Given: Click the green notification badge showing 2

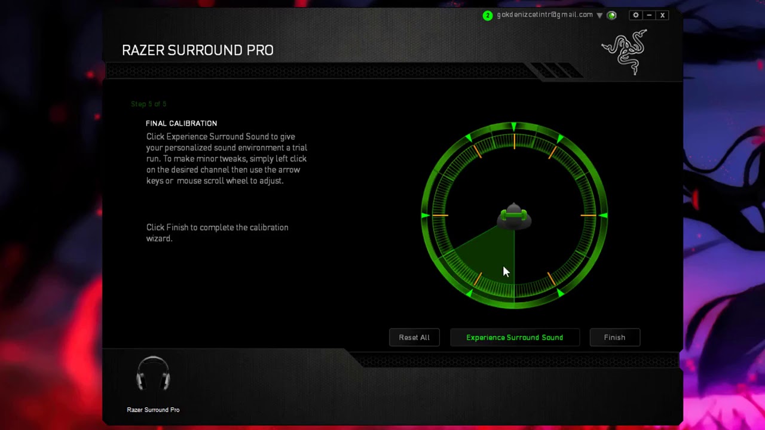Looking at the screenshot, I should point(487,15).
